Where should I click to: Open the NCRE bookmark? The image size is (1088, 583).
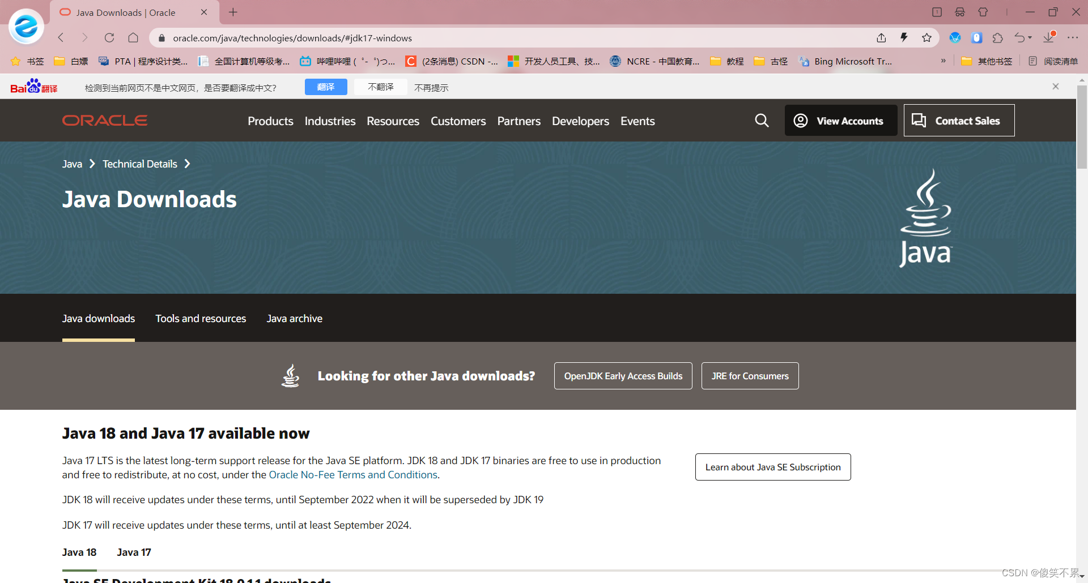pyautogui.click(x=654, y=61)
